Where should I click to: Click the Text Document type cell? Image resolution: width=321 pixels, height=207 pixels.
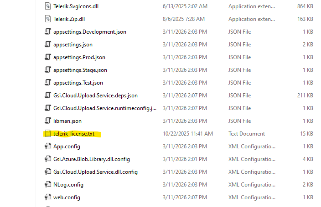[x=247, y=134]
